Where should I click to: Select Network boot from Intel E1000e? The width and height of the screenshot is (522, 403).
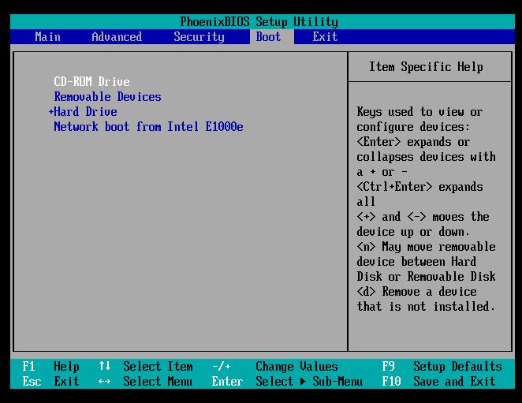[148, 126]
